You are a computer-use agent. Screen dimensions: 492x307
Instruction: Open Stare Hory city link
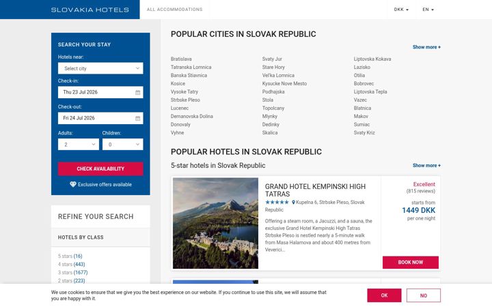click(x=273, y=67)
